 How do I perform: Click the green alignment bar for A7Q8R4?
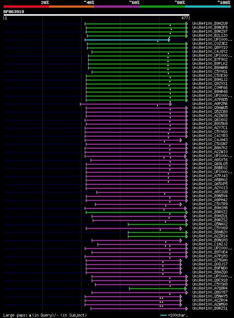[x=158, y=289]
